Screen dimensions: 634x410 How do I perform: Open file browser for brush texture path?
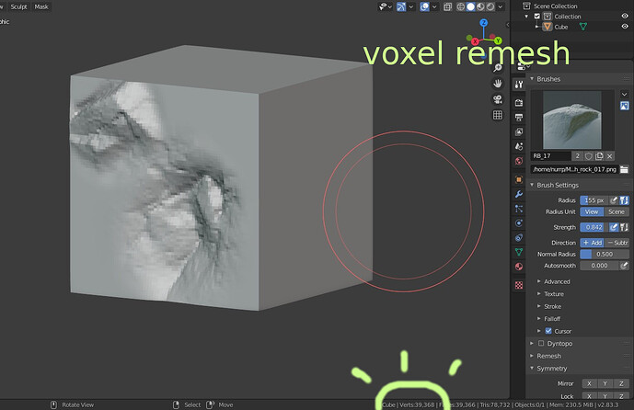click(x=624, y=169)
